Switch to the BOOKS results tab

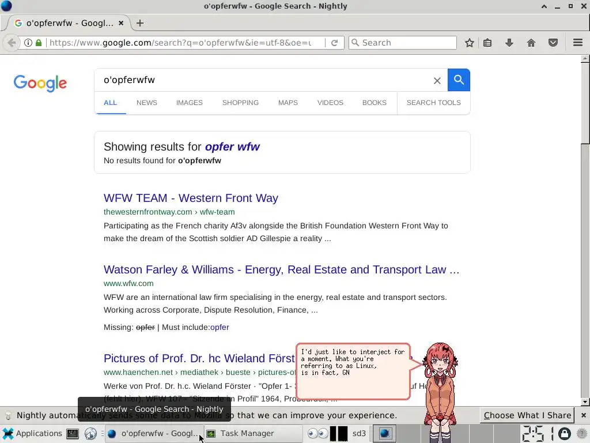coord(375,103)
